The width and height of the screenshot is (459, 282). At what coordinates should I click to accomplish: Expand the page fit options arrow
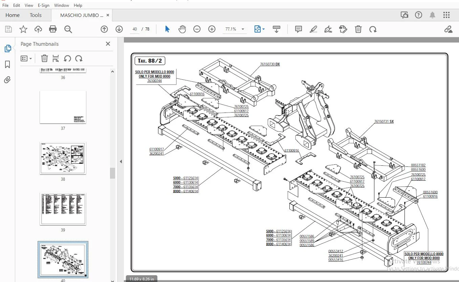point(264,29)
